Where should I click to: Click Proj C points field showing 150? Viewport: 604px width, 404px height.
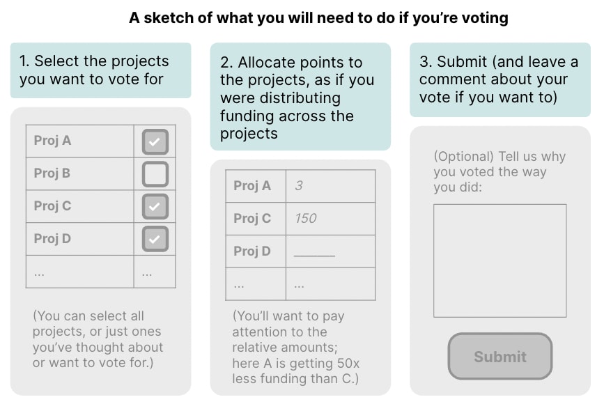point(330,219)
